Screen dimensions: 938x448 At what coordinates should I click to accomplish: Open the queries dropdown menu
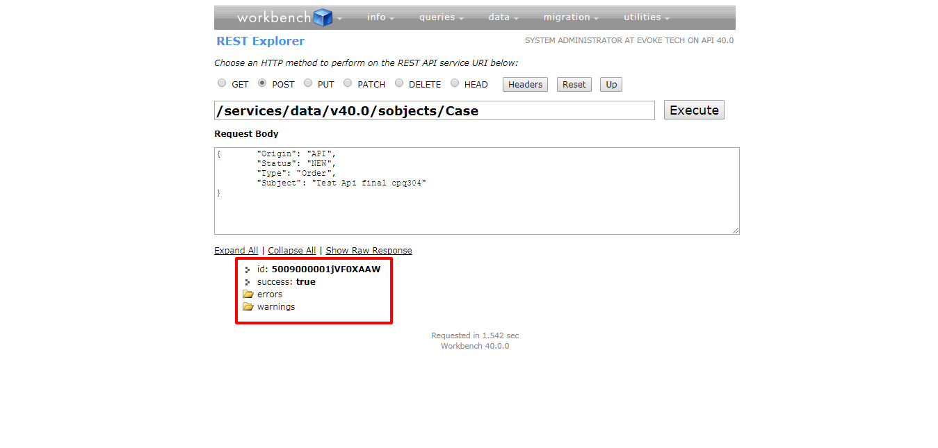[437, 17]
